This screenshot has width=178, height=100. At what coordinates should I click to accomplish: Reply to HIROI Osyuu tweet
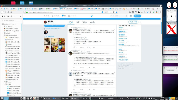(x=74, y=67)
